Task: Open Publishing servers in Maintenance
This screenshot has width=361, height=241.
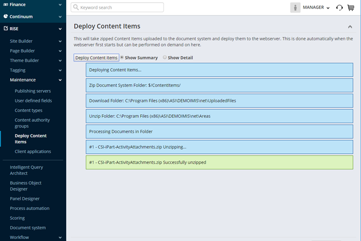Action: click(x=33, y=91)
